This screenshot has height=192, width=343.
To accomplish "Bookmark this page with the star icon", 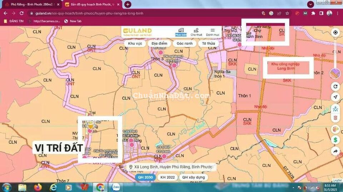I will pyautogui.click(x=287, y=13).
